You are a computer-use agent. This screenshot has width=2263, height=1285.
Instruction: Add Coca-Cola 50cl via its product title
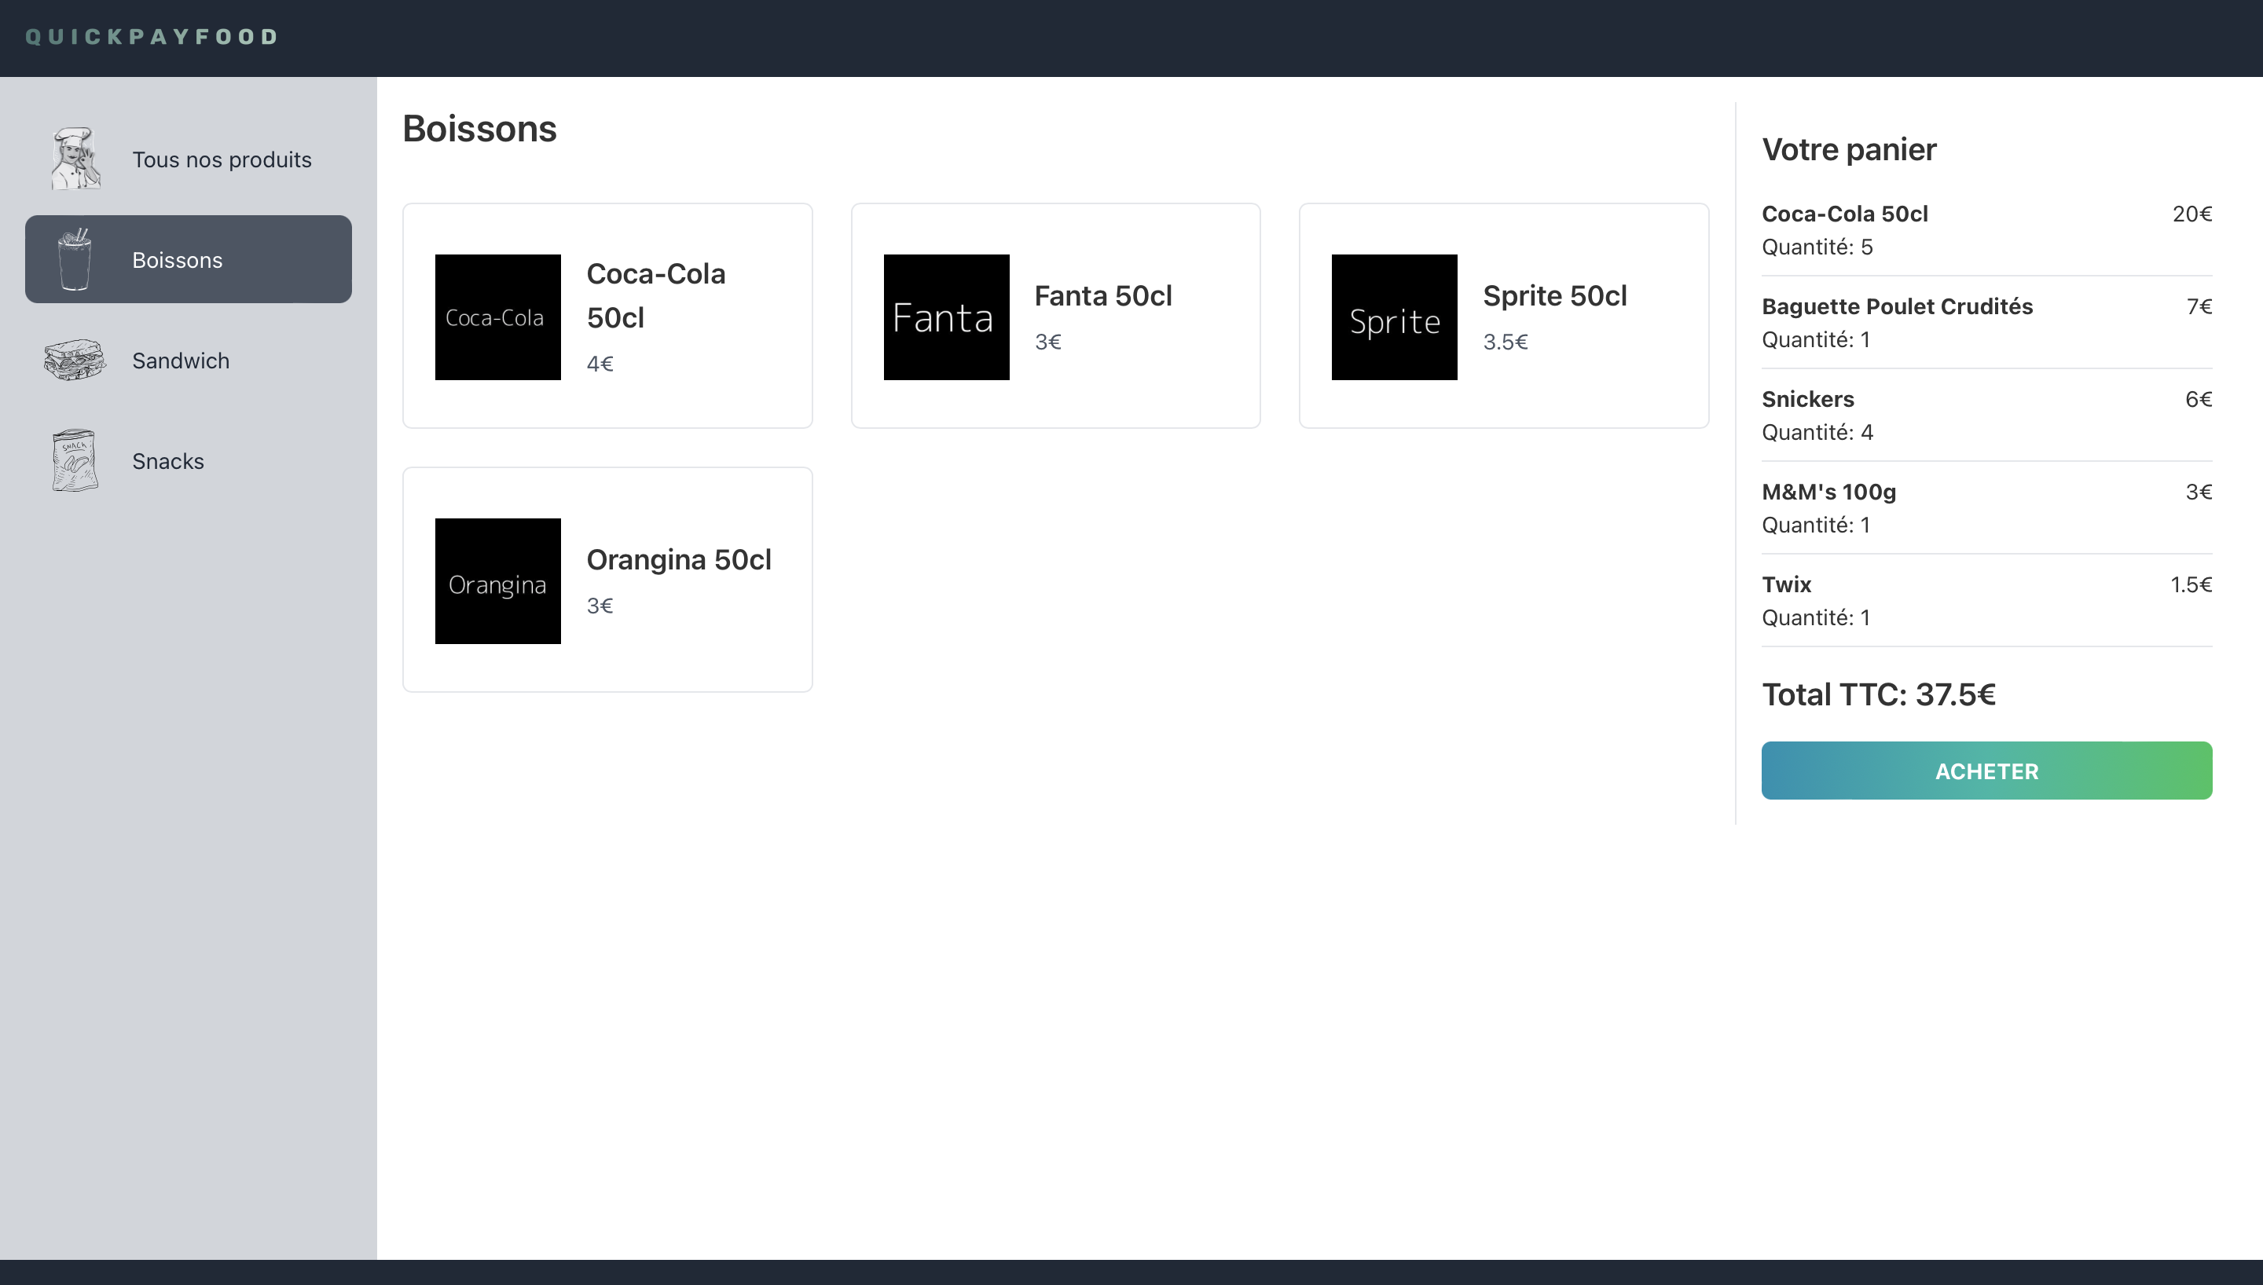656,295
